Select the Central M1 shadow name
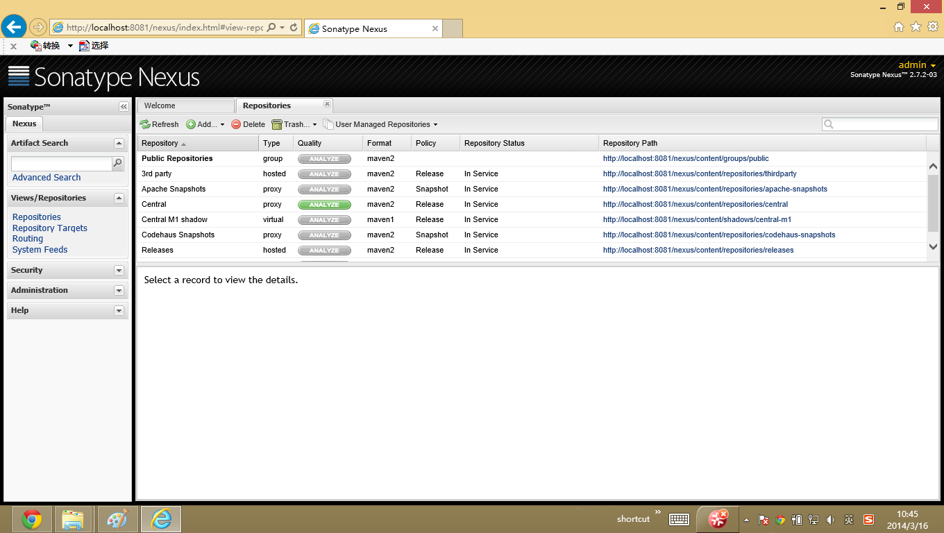 pos(174,219)
